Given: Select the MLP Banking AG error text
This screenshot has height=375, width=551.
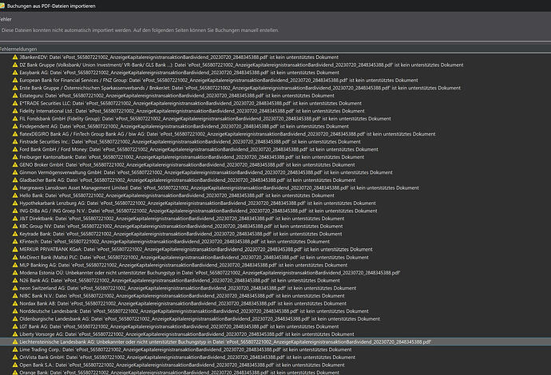Looking at the screenshot, I should point(184,265).
